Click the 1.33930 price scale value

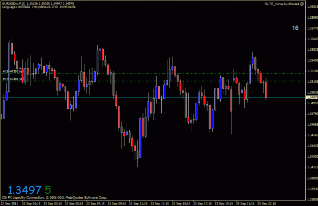pos(312,189)
